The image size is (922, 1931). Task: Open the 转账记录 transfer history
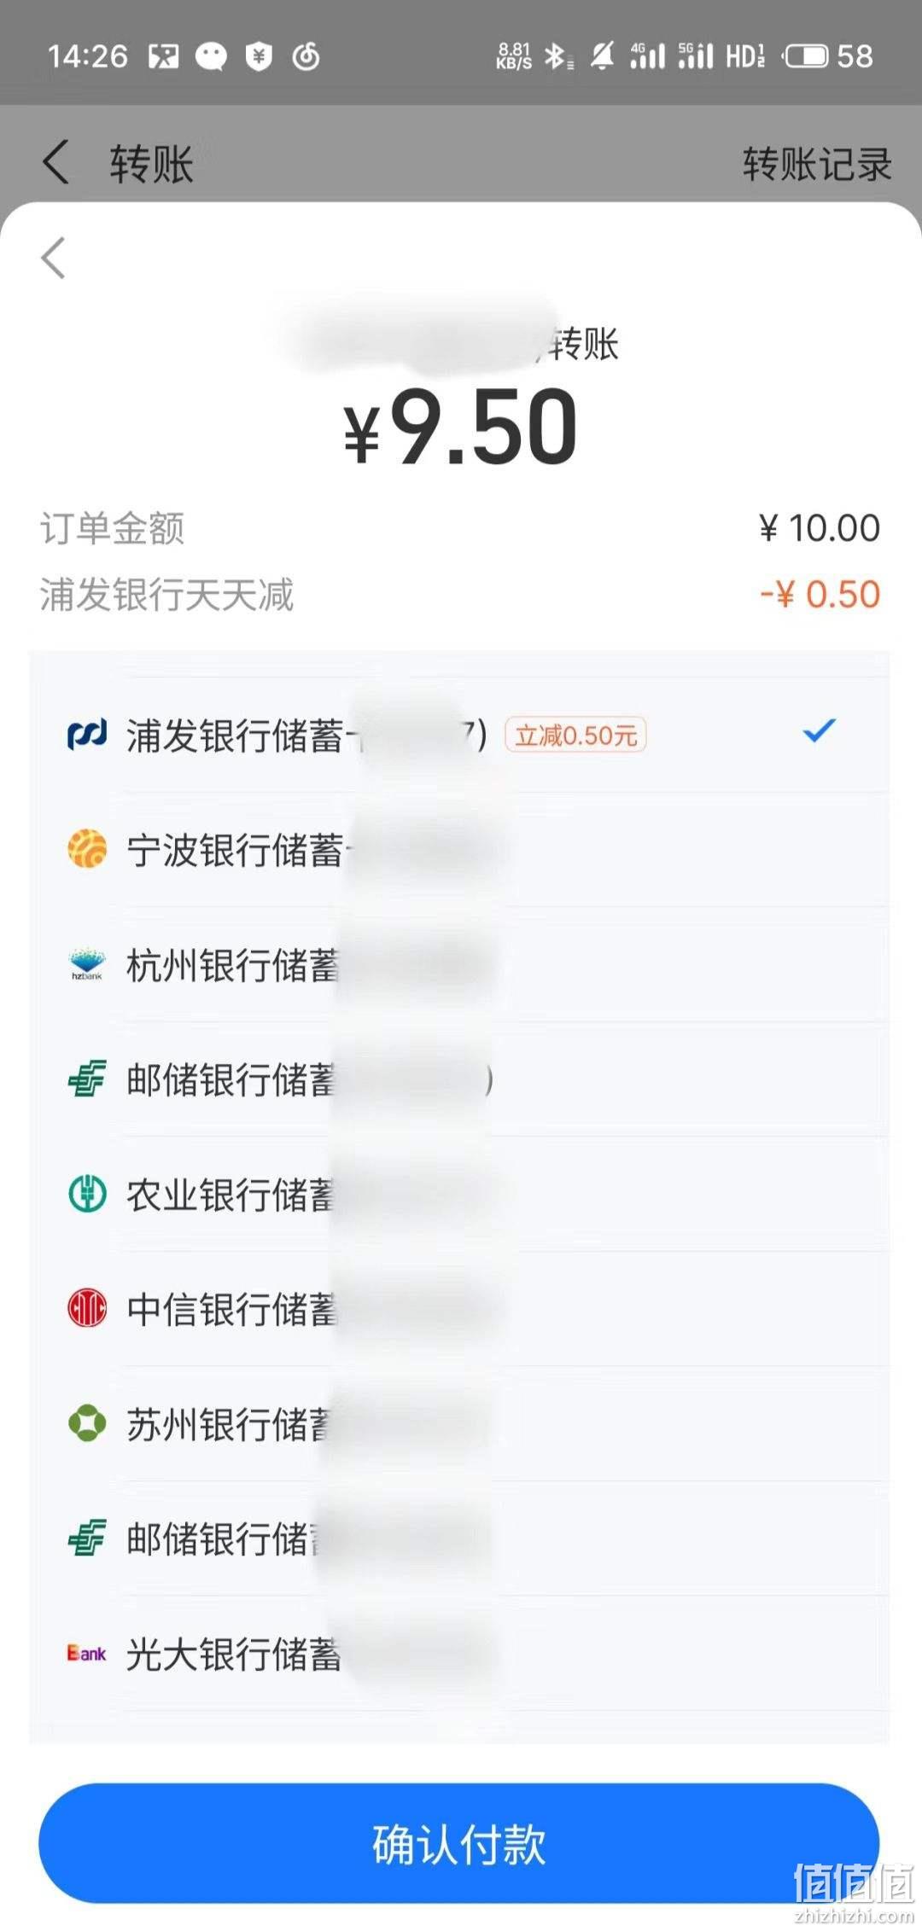pos(817,163)
